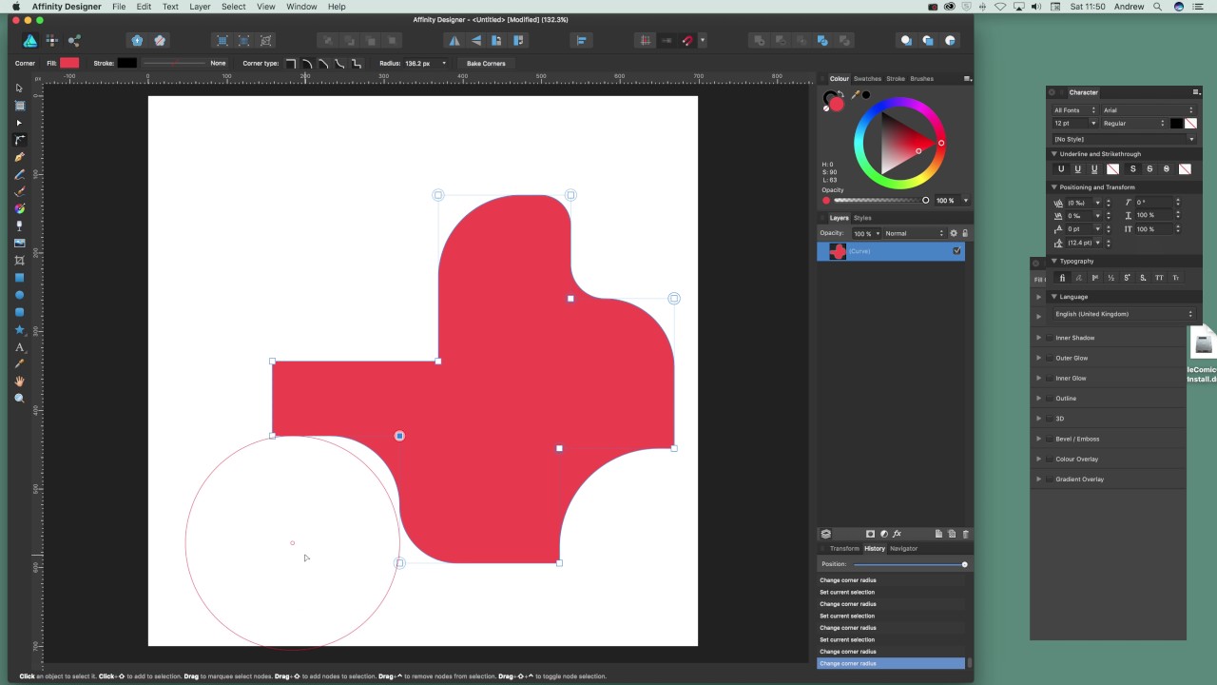Select the Rectangle shape tool
The image size is (1217, 685).
pyautogui.click(x=19, y=277)
